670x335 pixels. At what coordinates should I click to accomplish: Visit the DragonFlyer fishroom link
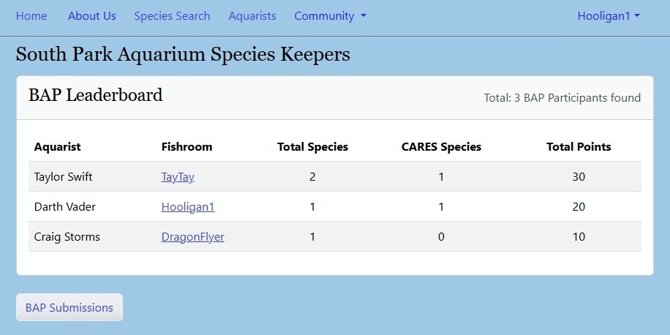(x=192, y=237)
